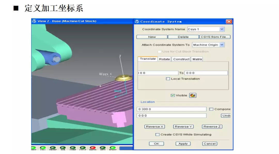Click the blue progress bar segment in status bar
The width and height of the screenshot is (279, 154).
coord(126,148)
